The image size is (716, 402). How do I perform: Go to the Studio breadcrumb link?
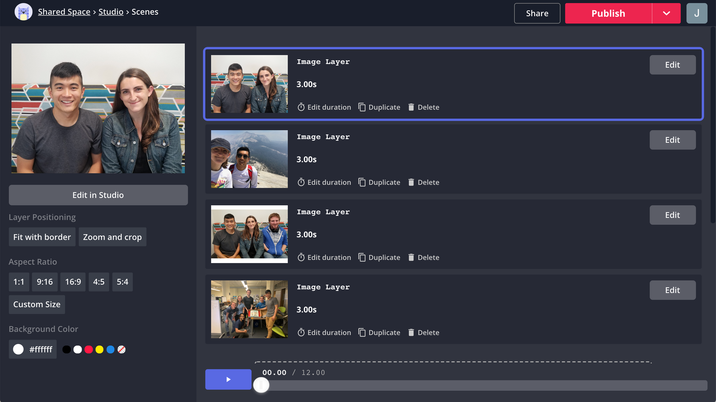(111, 12)
